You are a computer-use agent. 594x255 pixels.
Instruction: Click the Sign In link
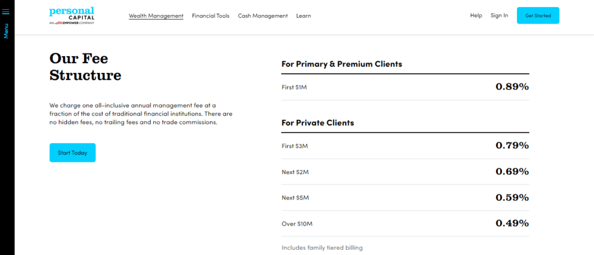499,16
